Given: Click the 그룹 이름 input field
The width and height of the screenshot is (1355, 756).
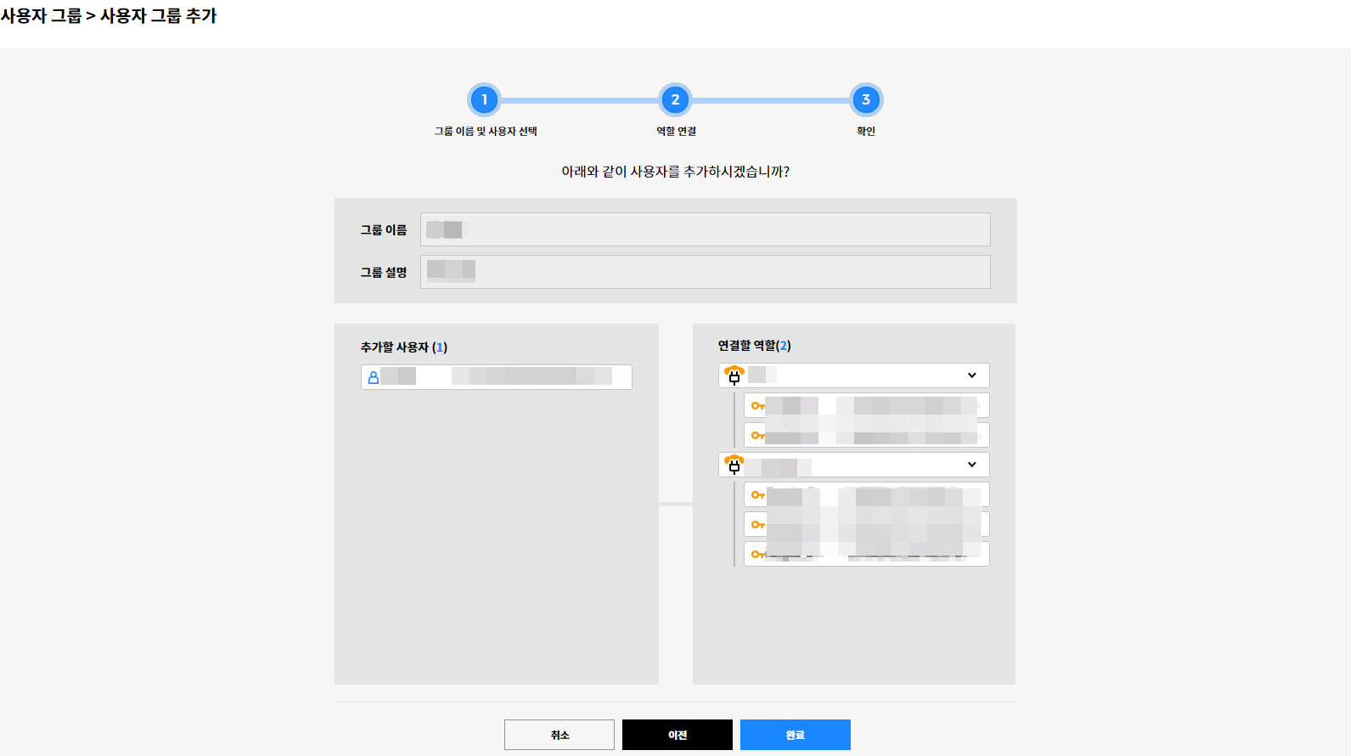Looking at the screenshot, I should coord(705,229).
